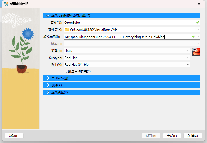The height and width of the screenshot is (143, 207).
Task: Click the 帮助 button
Action: [x=14, y=136]
